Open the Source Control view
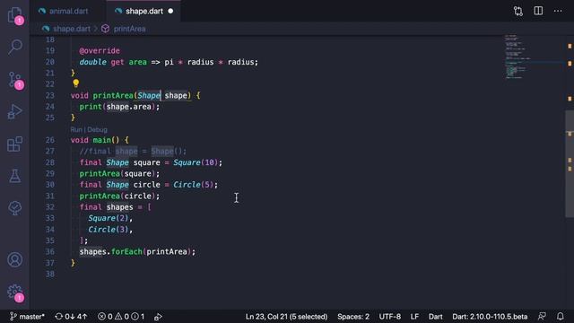The width and height of the screenshot is (574, 323). pyautogui.click(x=15, y=80)
